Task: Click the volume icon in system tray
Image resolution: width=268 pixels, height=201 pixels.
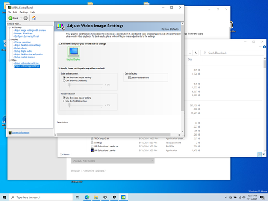Action: 244,197
